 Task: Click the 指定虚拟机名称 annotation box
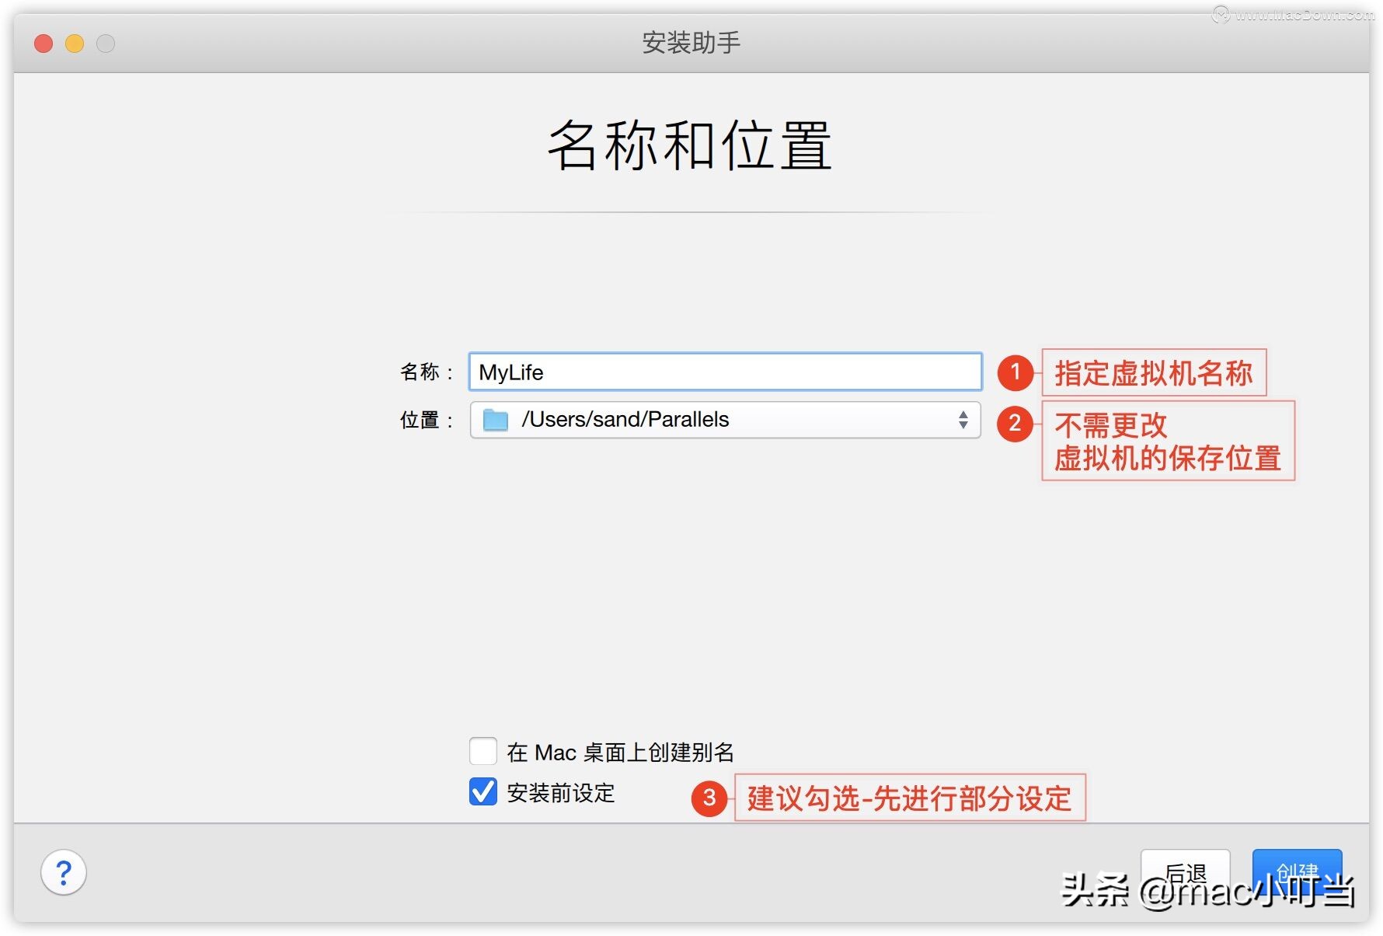1153,373
